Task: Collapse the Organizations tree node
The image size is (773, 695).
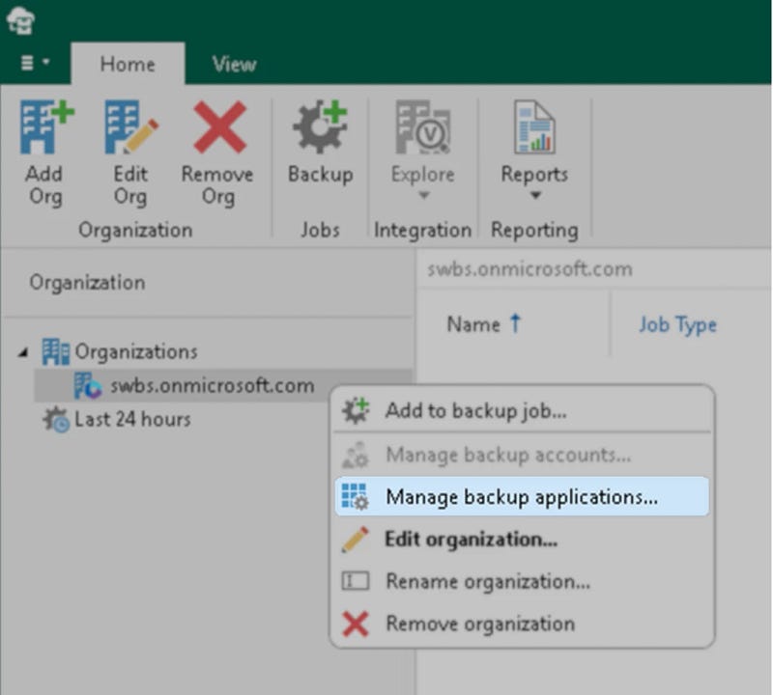Action: click(x=23, y=352)
